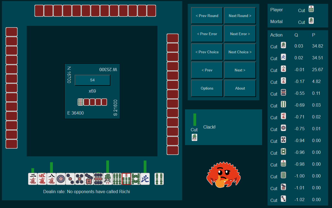The width and height of the screenshot is (332, 208).
Task: Click the North tile in the 0.02 action row
Action: 283,57
